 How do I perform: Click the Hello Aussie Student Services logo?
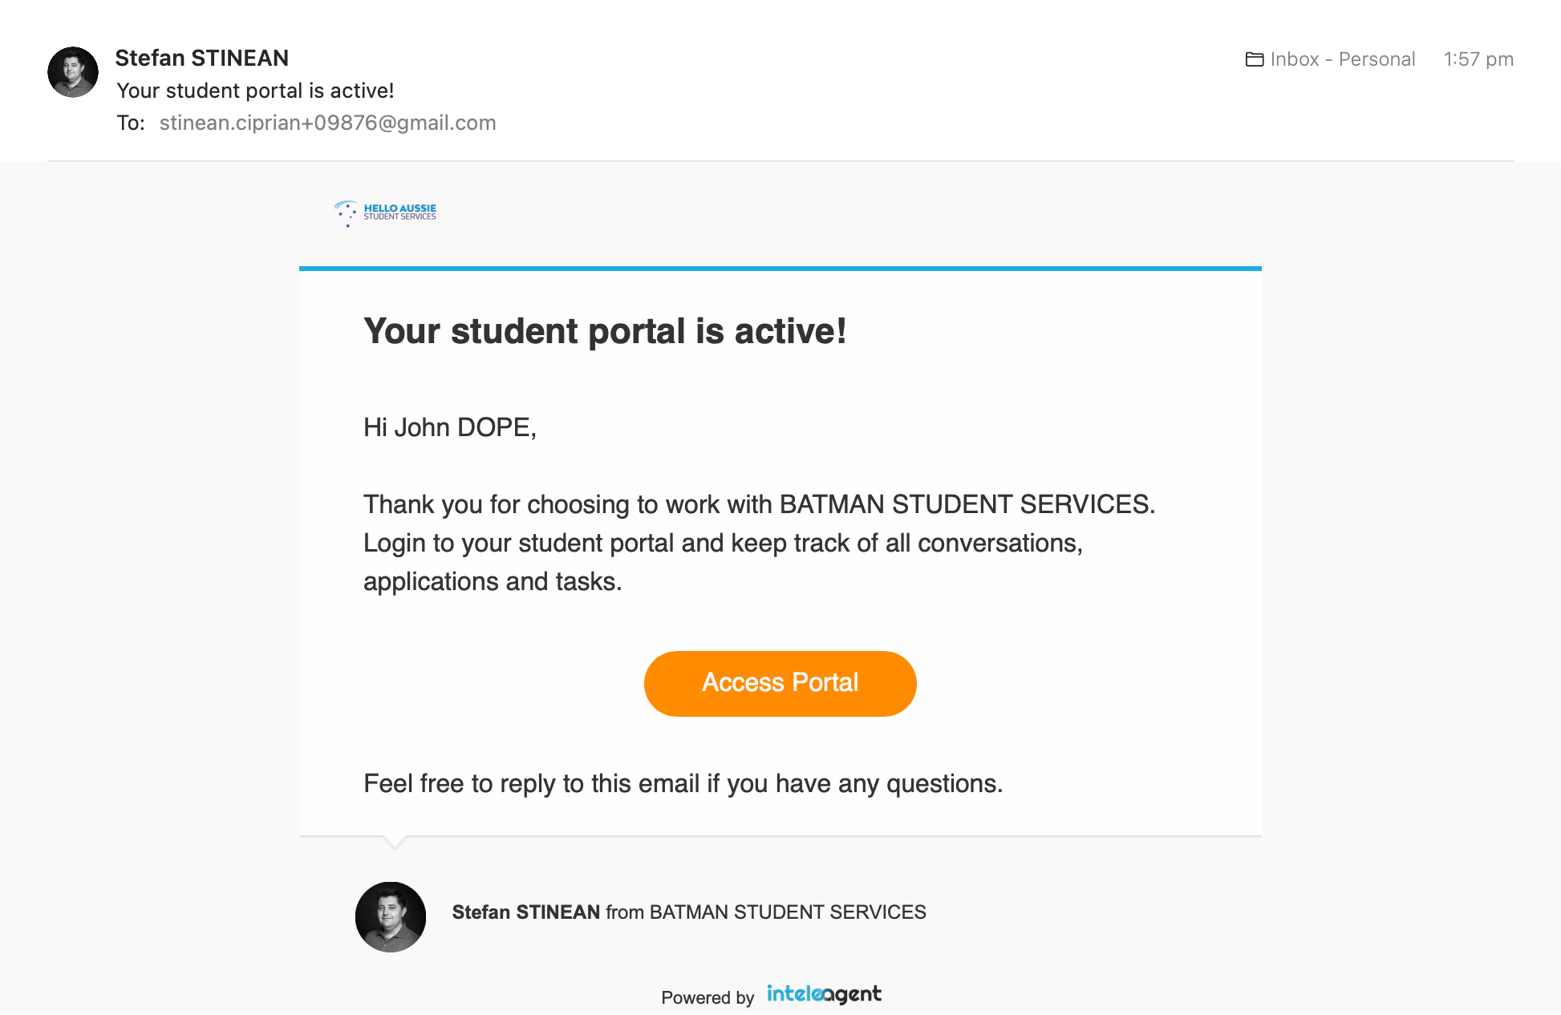(x=386, y=212)
